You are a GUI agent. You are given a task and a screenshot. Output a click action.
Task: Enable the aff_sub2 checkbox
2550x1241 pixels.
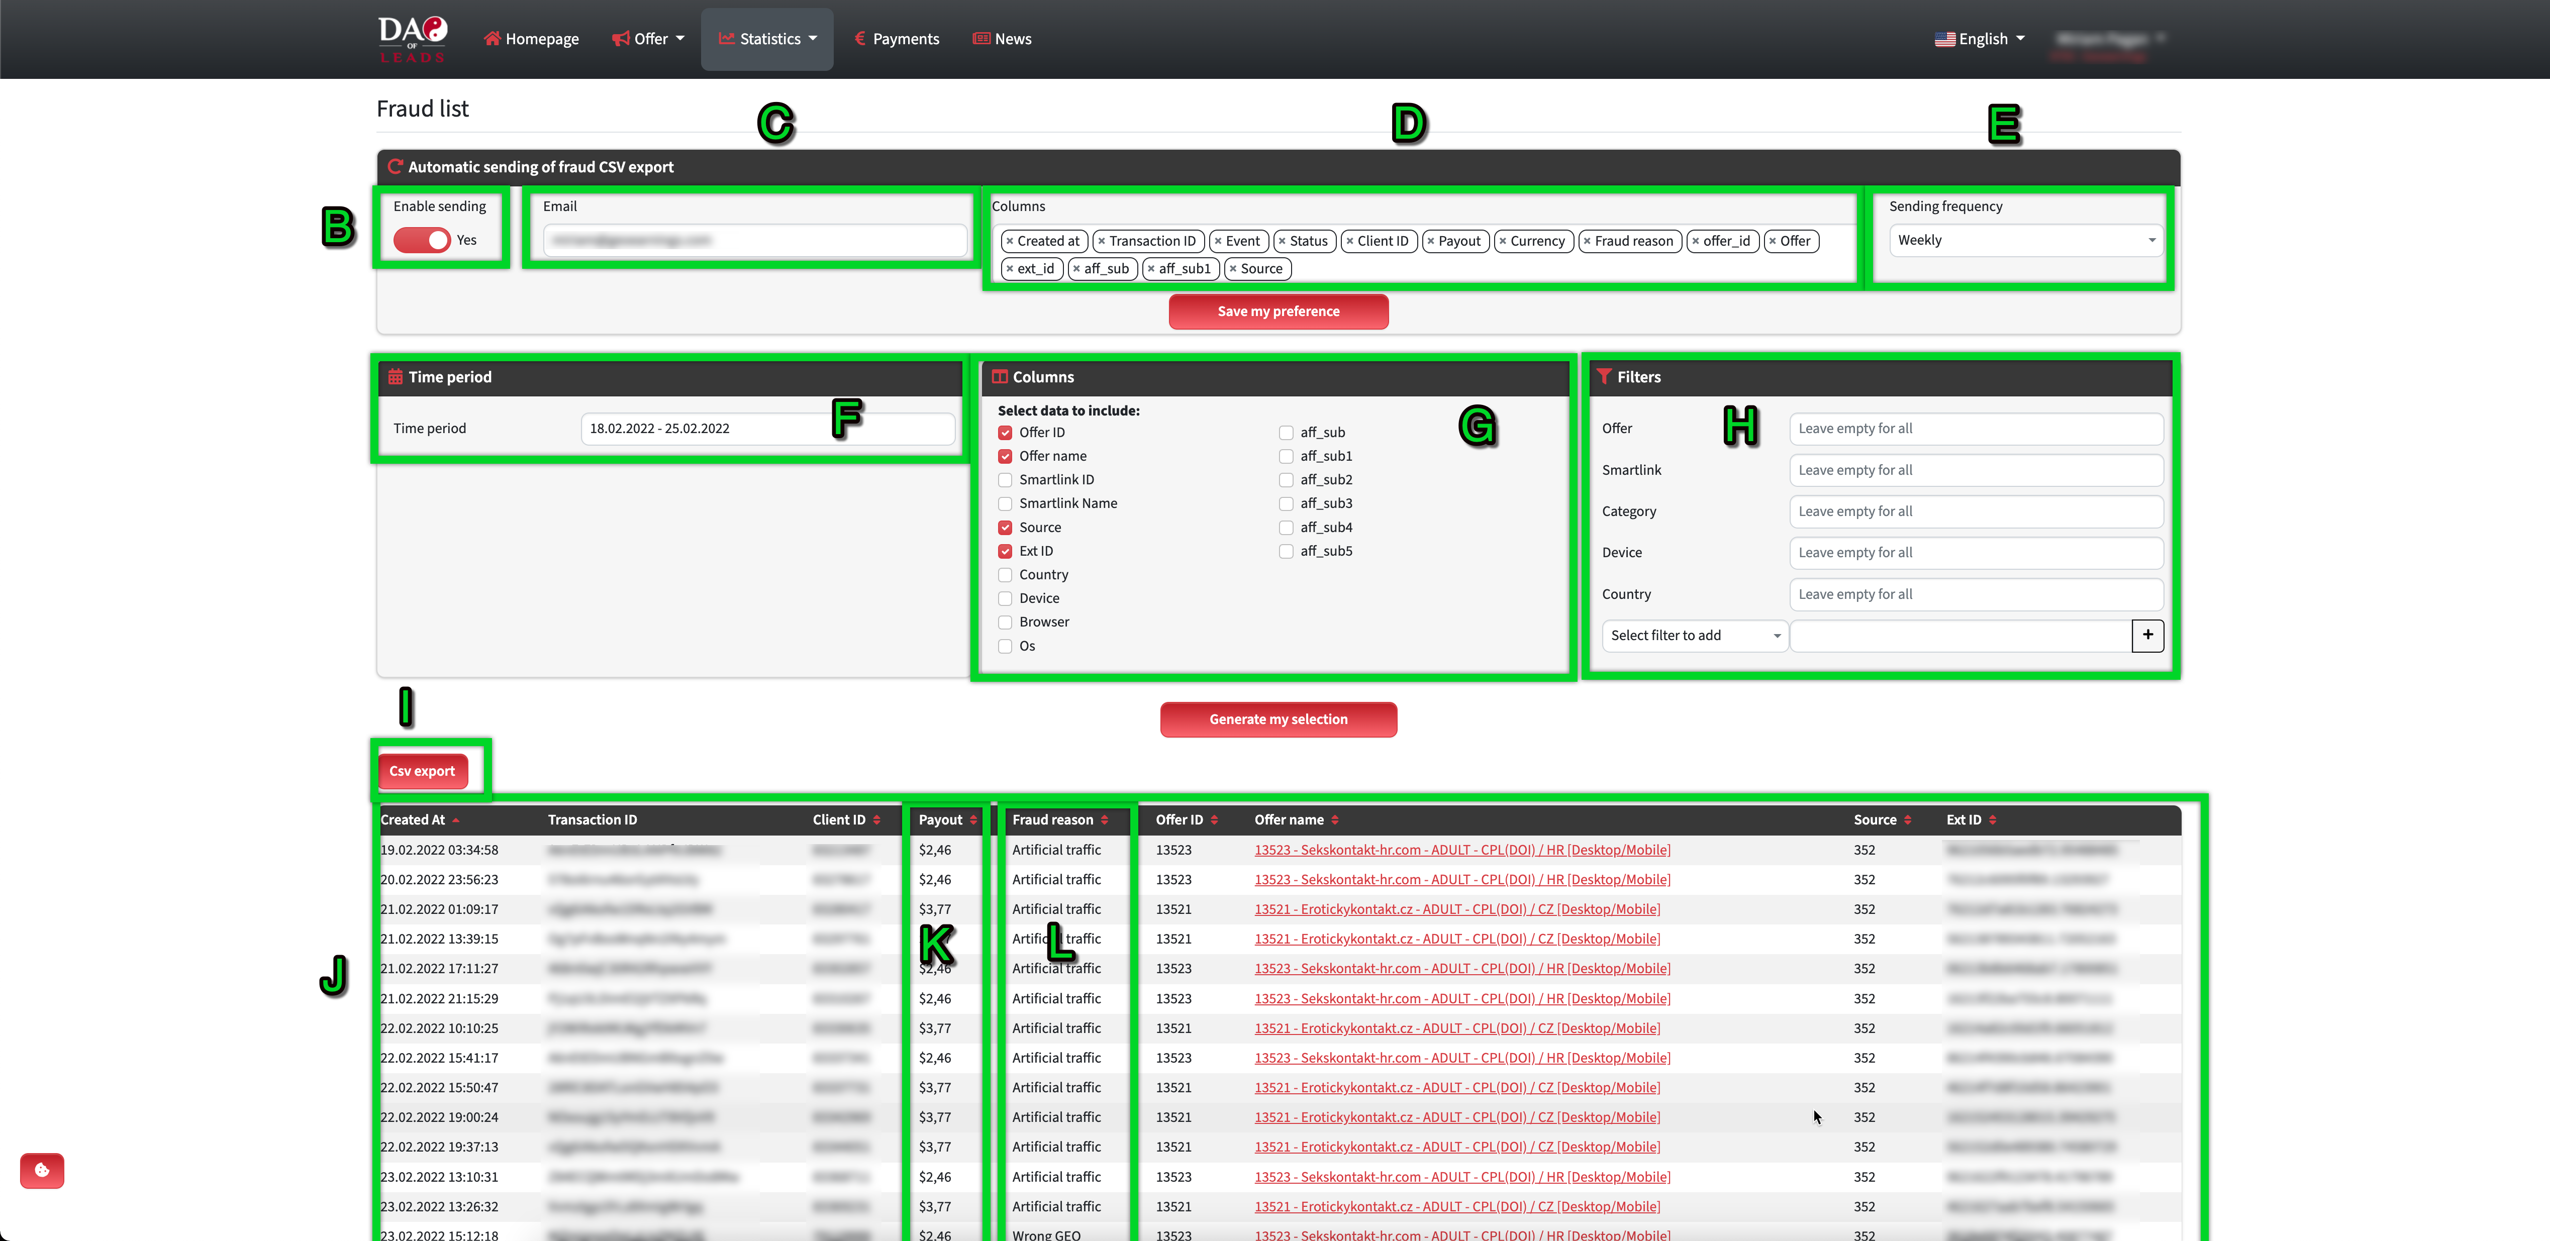[1286, 480]
